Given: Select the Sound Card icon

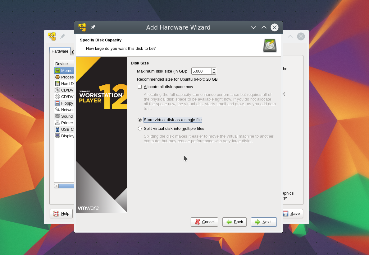Looking at the screenshot, I should pos(57,116).
